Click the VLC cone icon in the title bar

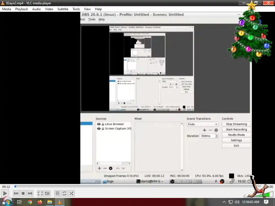pyautogui.click(x=3, y=3)
